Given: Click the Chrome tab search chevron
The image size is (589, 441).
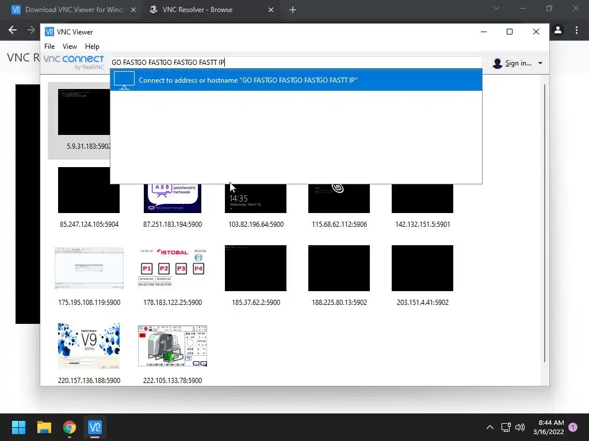Looking at the screenshot, I should point(496,8).
